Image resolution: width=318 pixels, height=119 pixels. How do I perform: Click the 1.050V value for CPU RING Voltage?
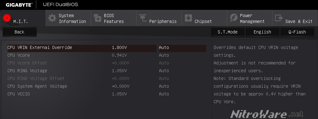coord(120,71)
